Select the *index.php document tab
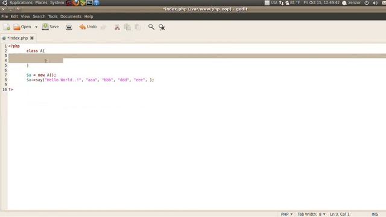The image size is (386, 217). tap(17, 38)
